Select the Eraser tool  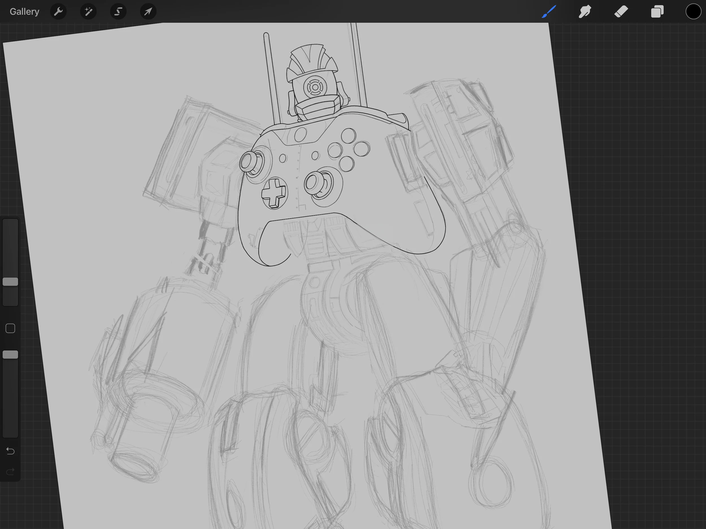click(x=621, y=12)
